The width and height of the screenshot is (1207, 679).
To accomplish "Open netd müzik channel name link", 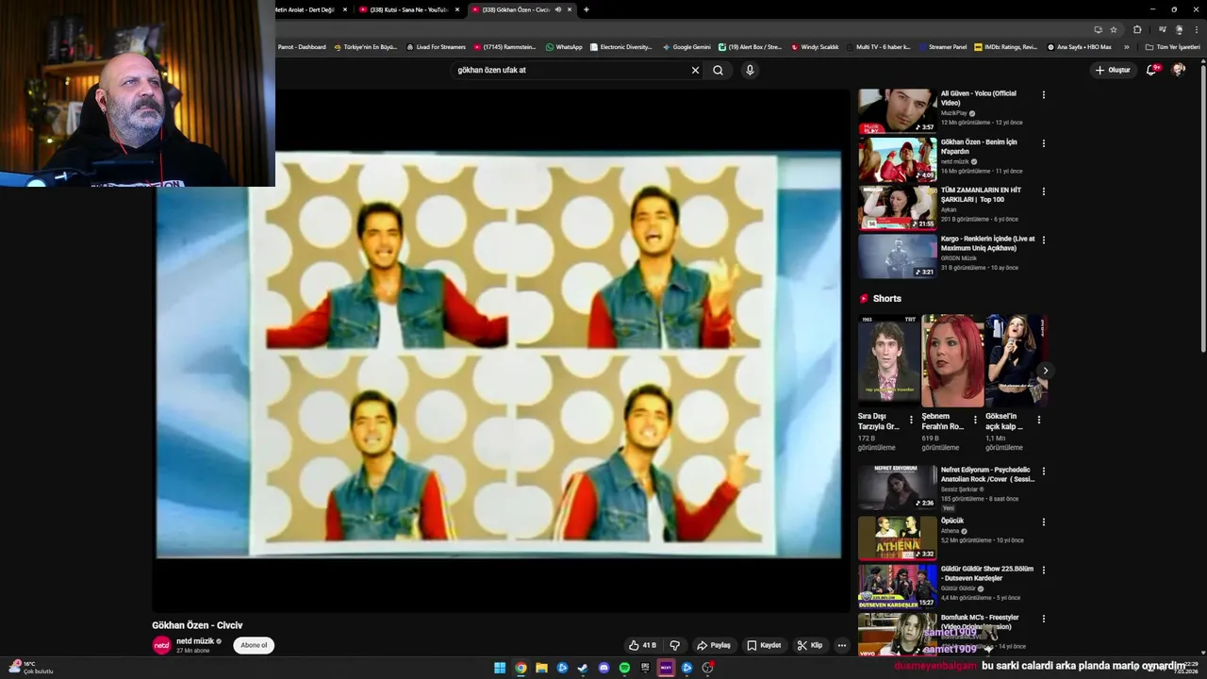I will click(x=195, y=641).
